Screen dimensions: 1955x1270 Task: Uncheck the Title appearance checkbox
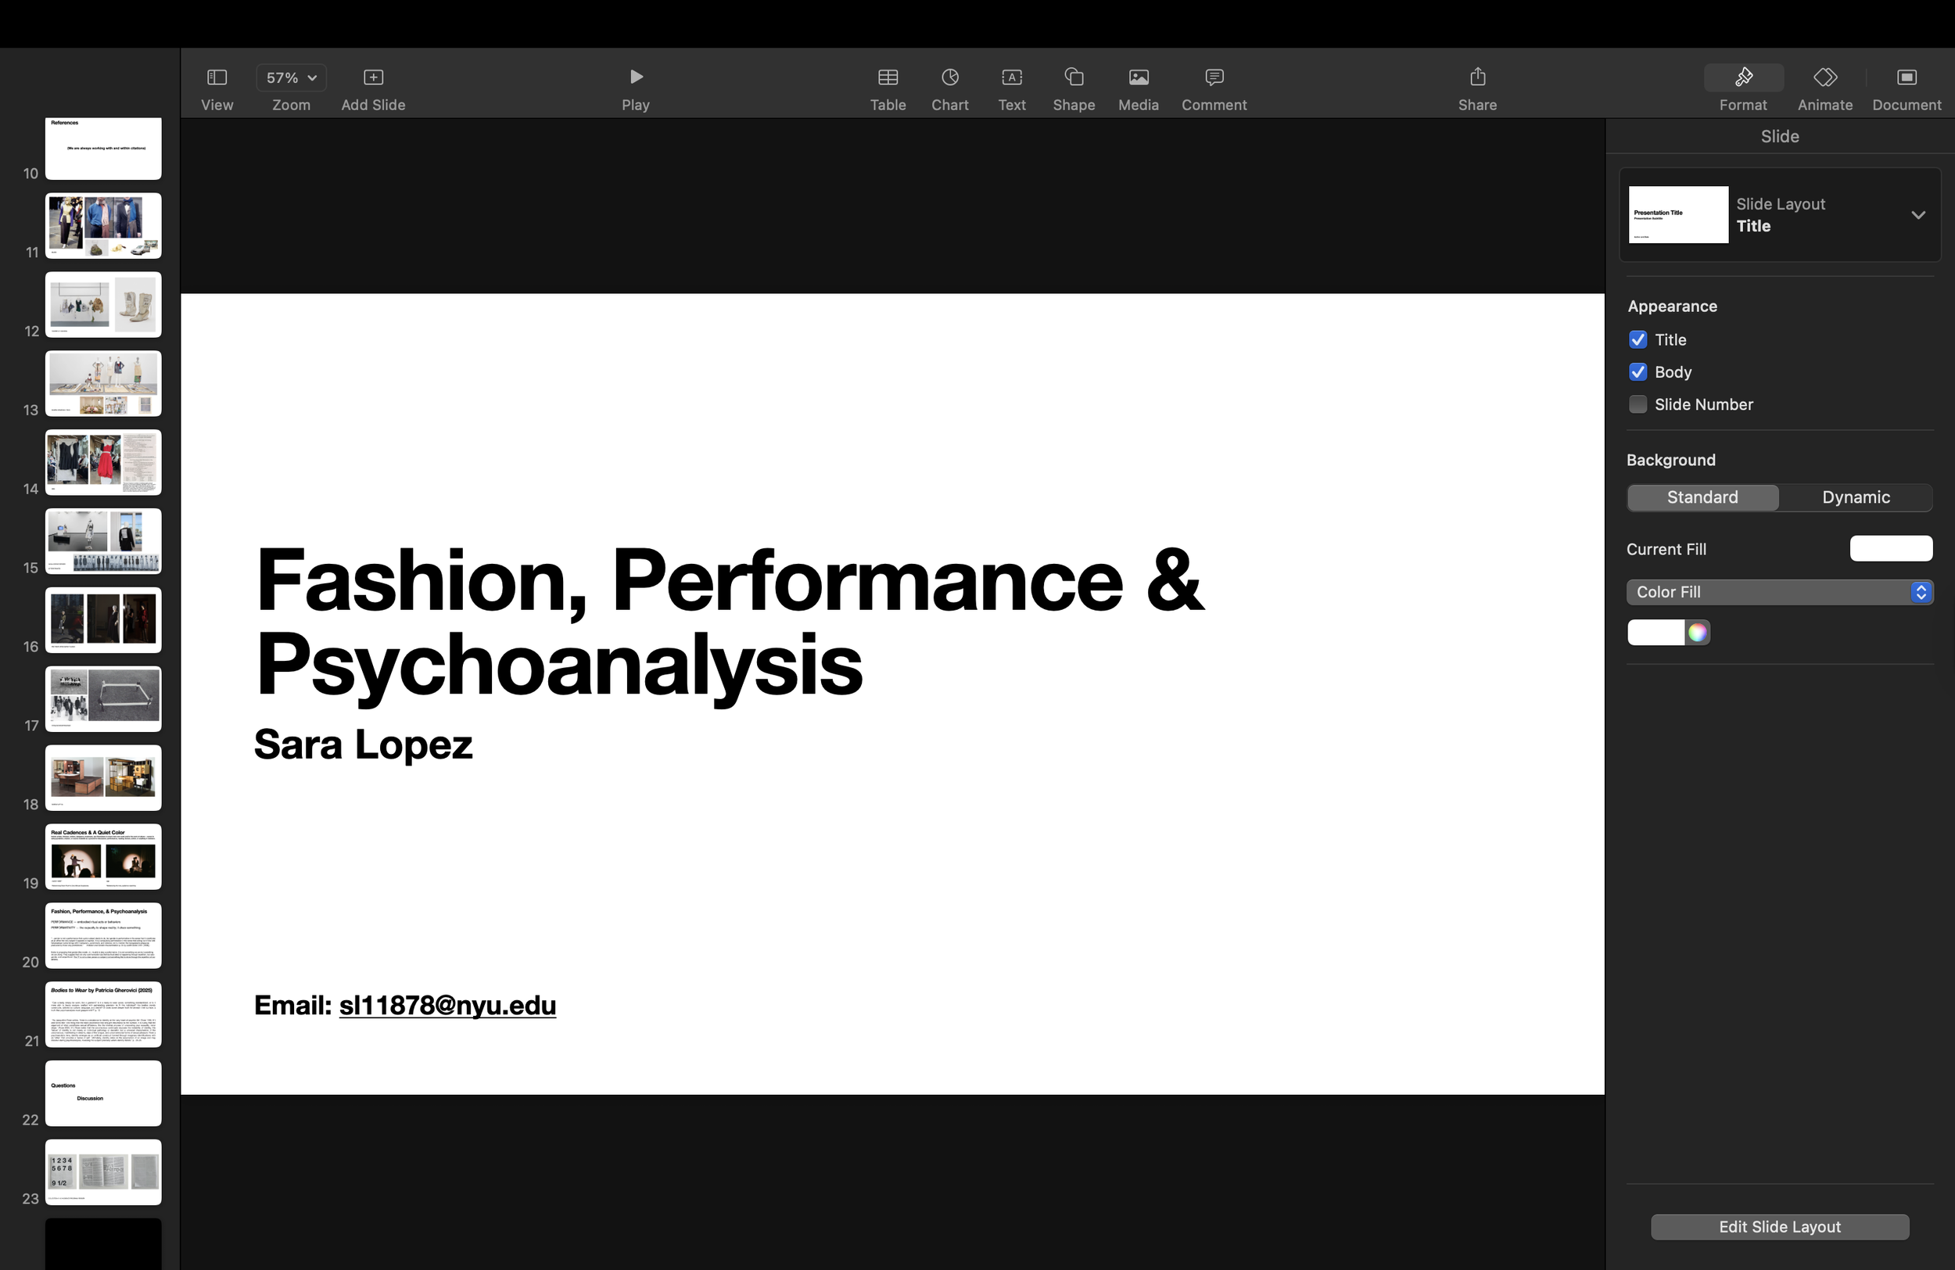click(x=1638, y=339)
